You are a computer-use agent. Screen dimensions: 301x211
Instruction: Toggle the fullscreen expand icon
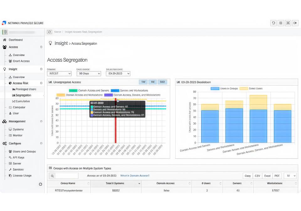288,23
